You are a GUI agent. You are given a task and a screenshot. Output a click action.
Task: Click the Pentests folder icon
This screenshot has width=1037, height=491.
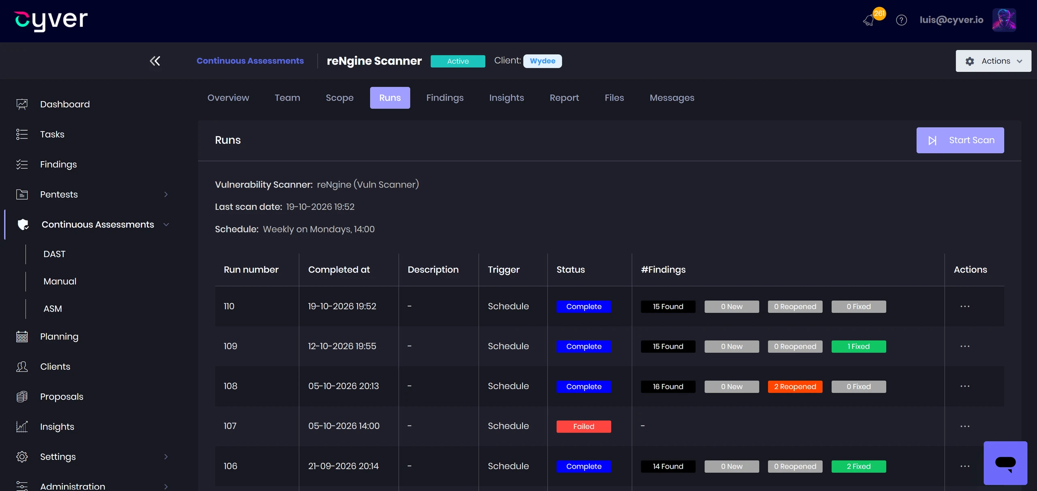[22, 194]
